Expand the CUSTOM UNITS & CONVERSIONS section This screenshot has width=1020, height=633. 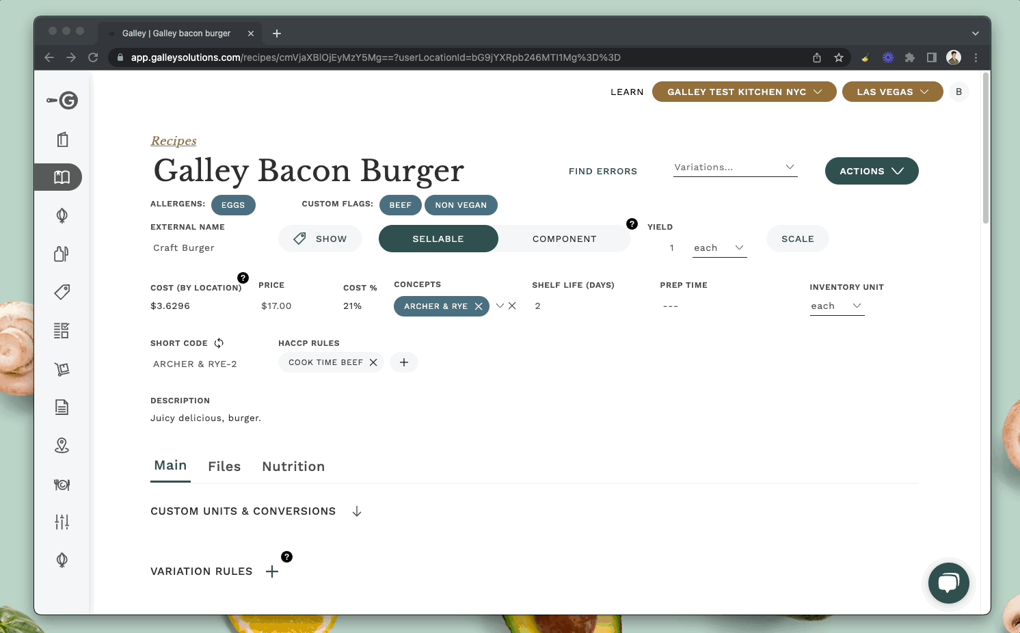pyautogui.click(x=356, y=511)
